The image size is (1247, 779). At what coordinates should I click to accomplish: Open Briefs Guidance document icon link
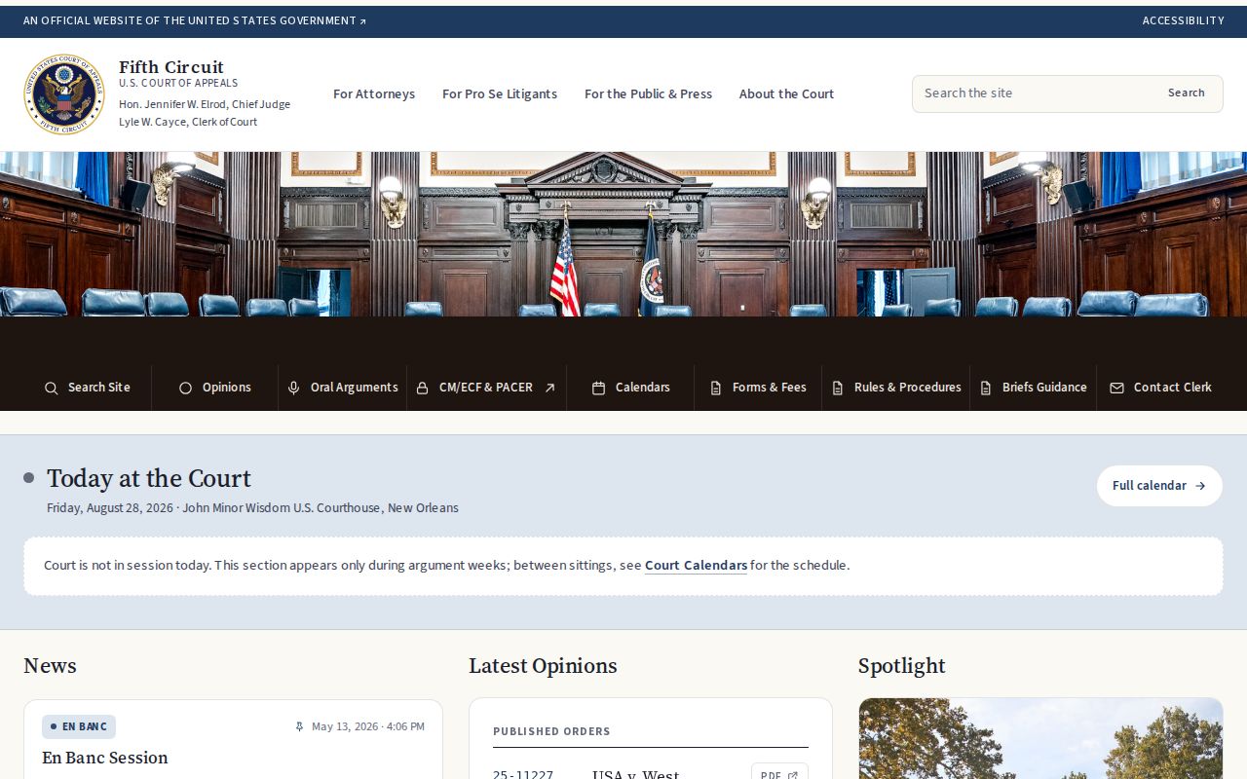[985, 388]
